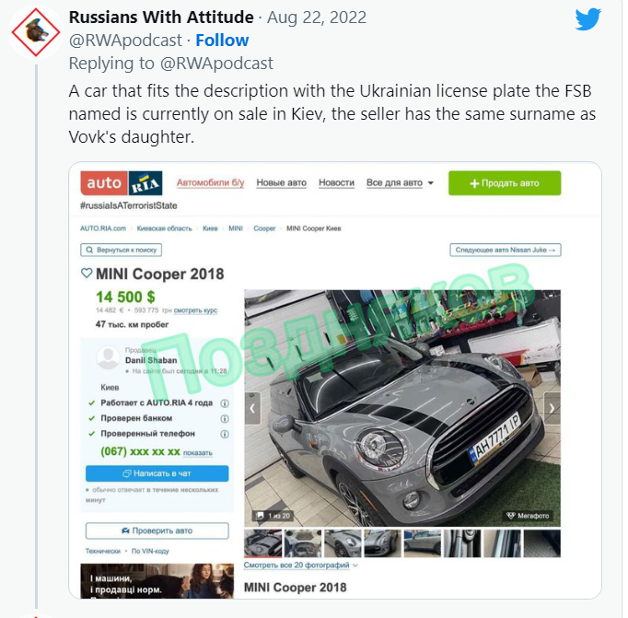This screenshot has width=628, height=618.
Task: Follow the @RWApodcast account
Action: [222, 40]
